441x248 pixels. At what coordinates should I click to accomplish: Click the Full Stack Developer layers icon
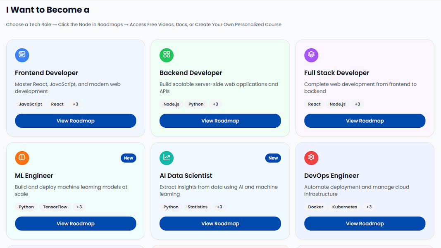tap(311, 55)
